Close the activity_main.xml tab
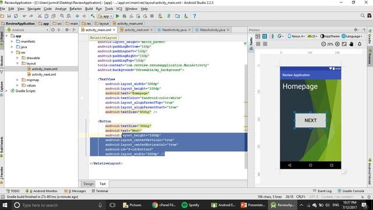This screenshot has height=210, width=373. pos(114,30)
